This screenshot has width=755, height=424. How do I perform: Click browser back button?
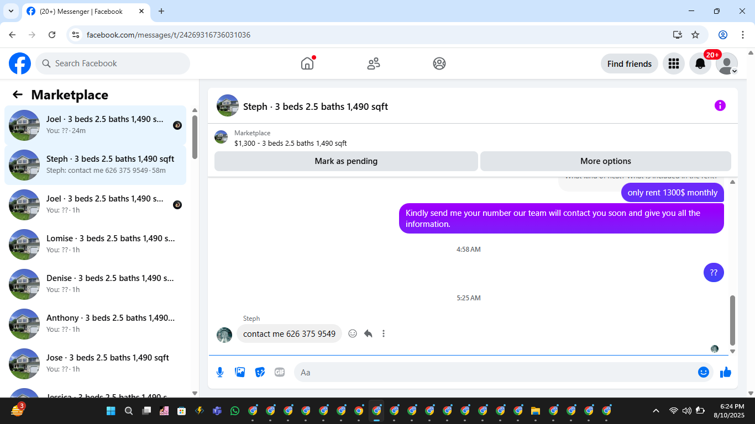coord(12,35)
